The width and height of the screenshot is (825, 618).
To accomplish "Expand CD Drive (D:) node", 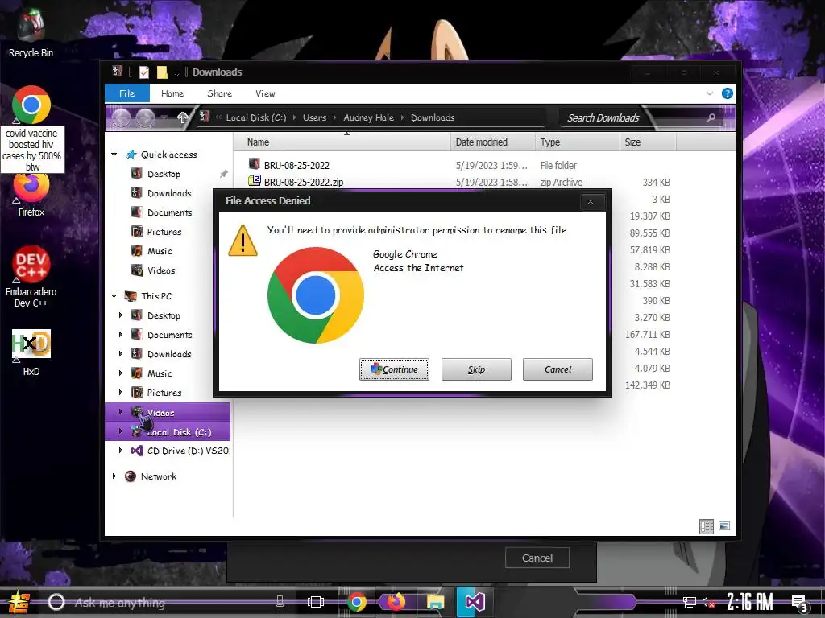I will coord(121,451).
